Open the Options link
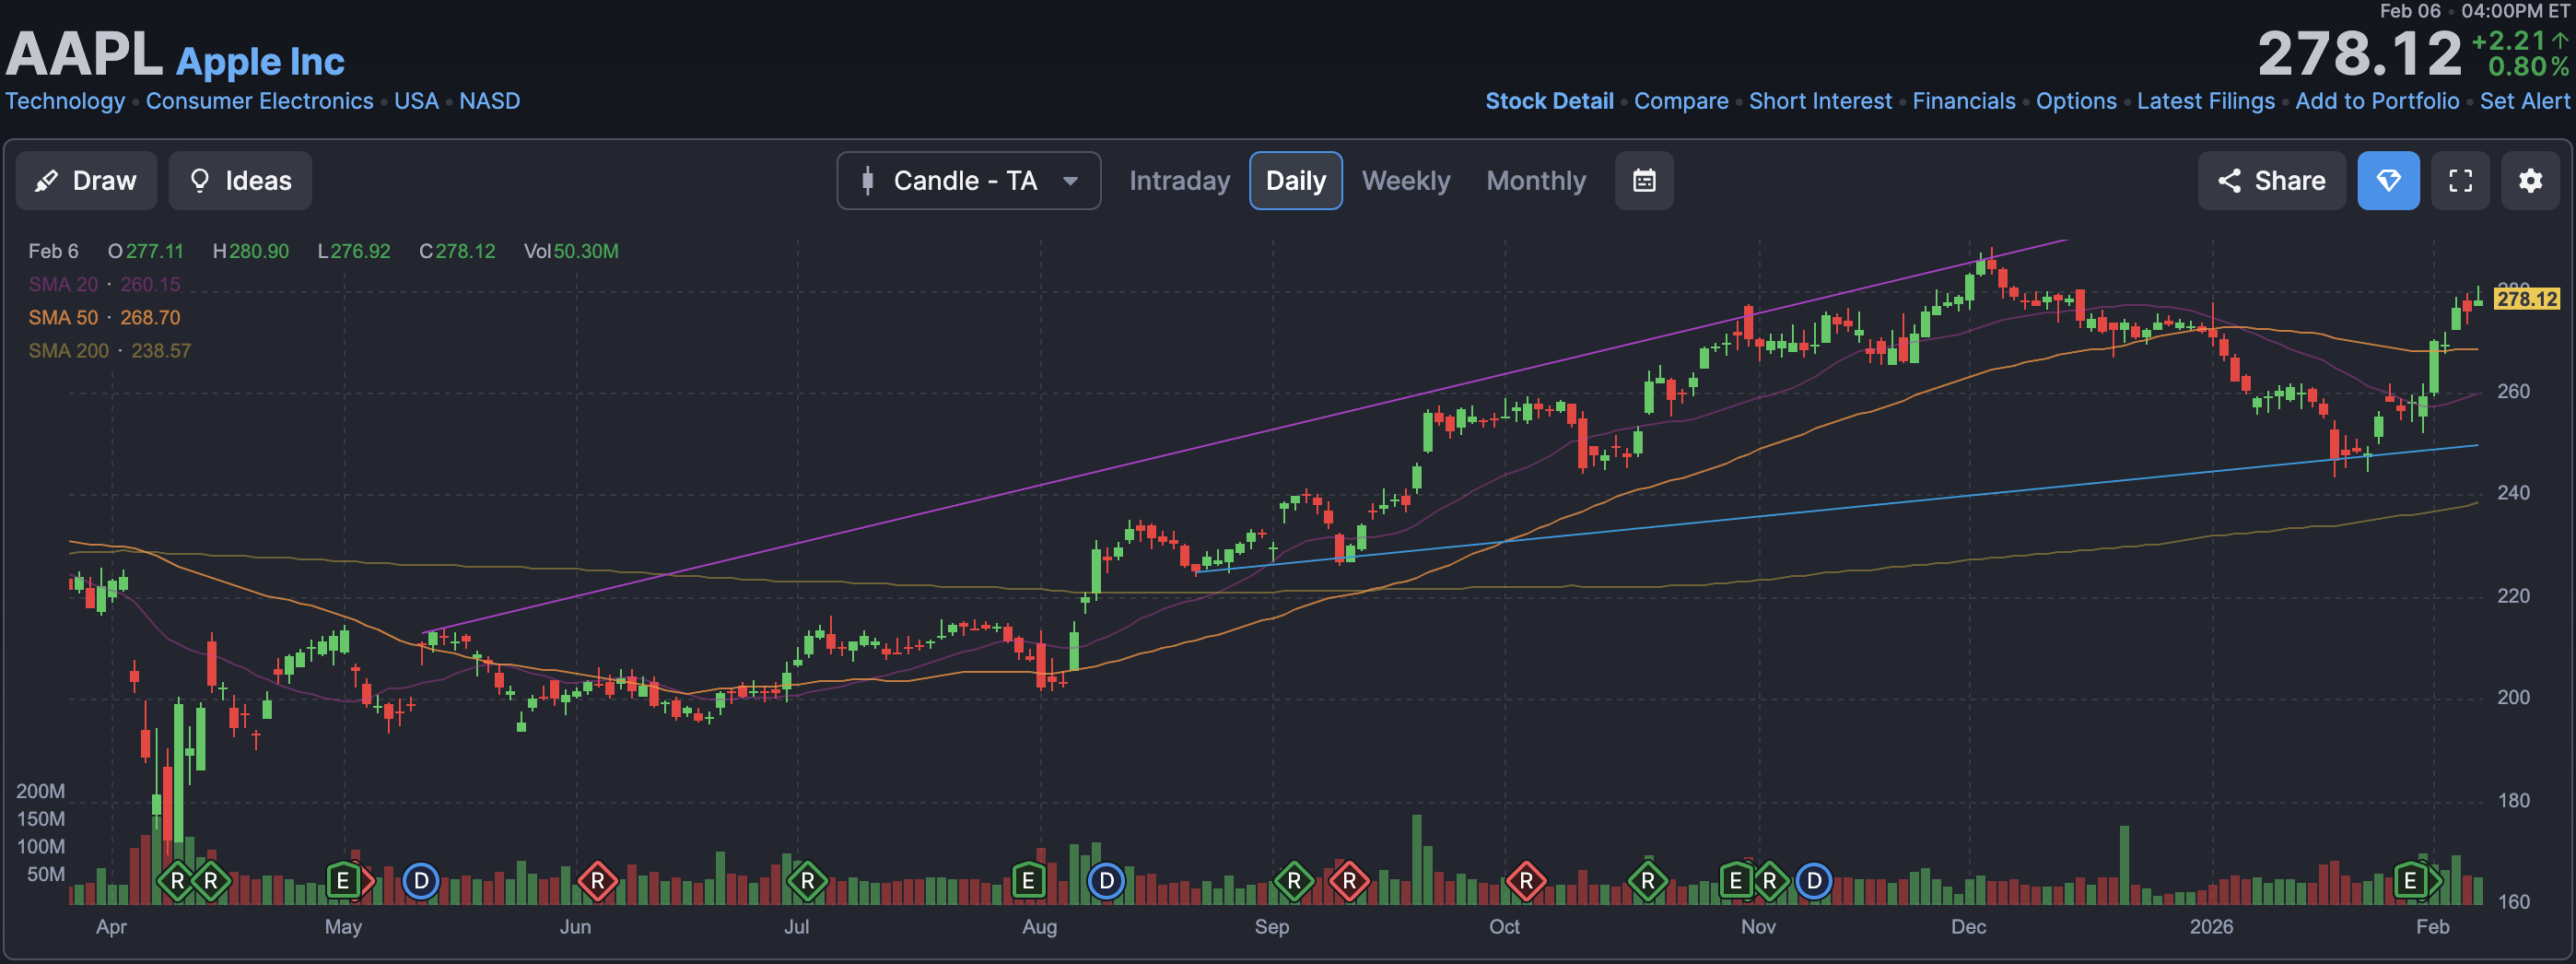 2076,101
